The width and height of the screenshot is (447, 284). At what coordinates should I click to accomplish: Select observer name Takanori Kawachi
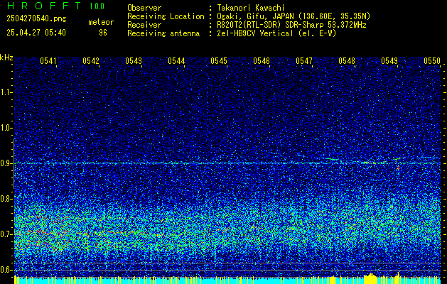tap(251, 8)
